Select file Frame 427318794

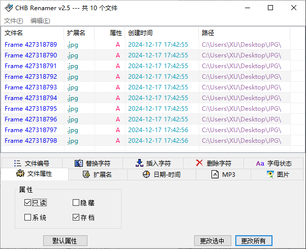(31, 98)
